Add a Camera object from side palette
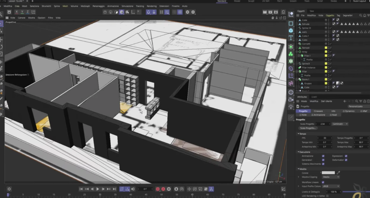 click(291, 100)
